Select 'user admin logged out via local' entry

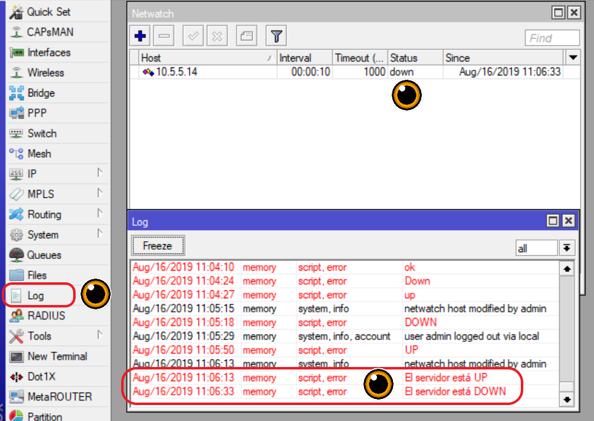pos(345,336)
